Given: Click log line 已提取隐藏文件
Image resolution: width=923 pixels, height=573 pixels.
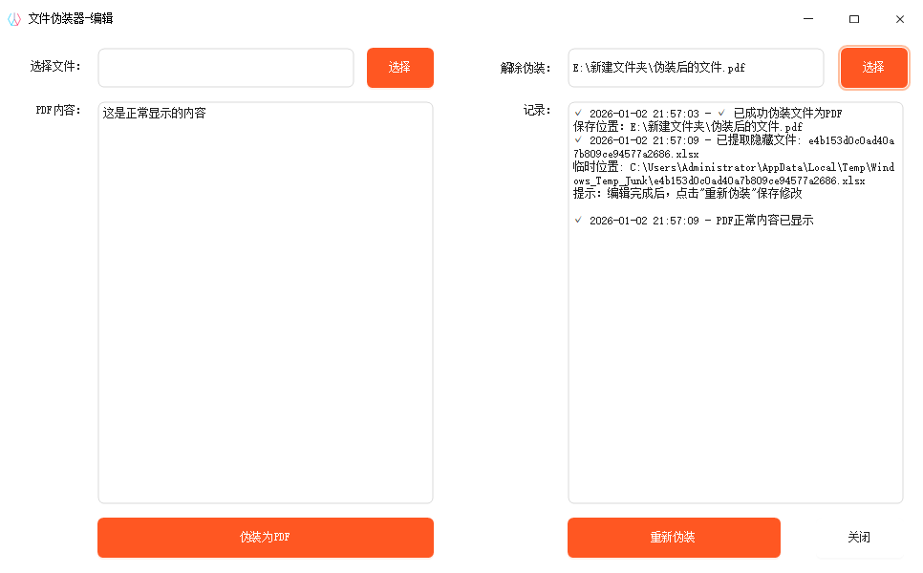Looking at the screenshot, I should (x=734, y=146).
